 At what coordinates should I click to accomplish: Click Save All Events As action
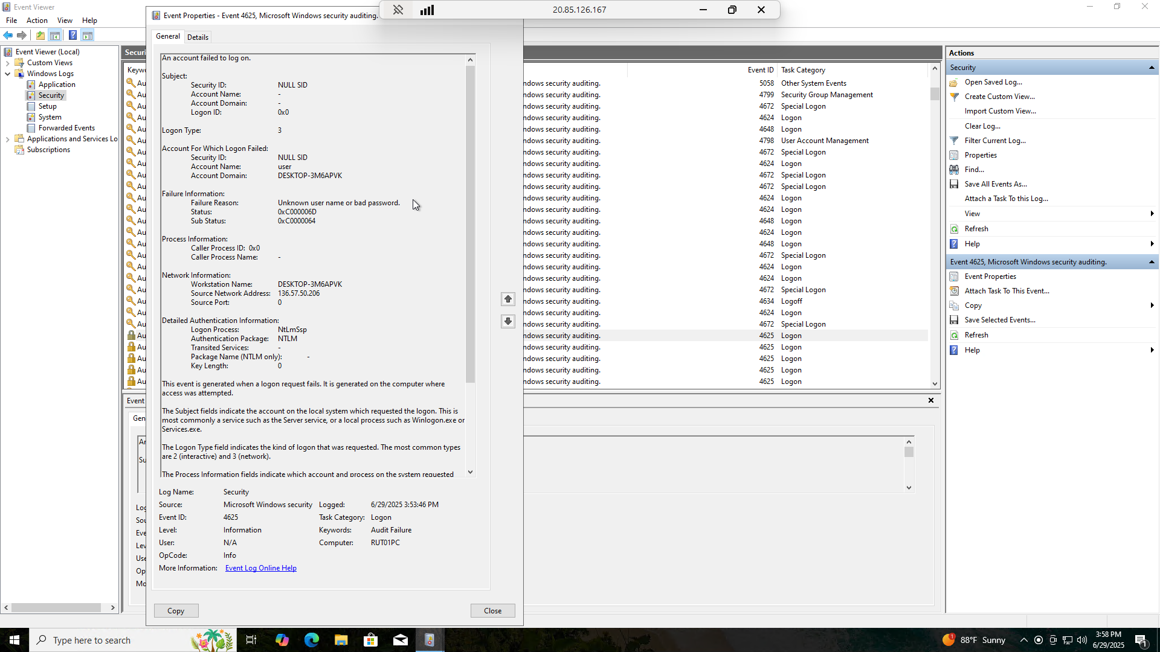point(996,184)
